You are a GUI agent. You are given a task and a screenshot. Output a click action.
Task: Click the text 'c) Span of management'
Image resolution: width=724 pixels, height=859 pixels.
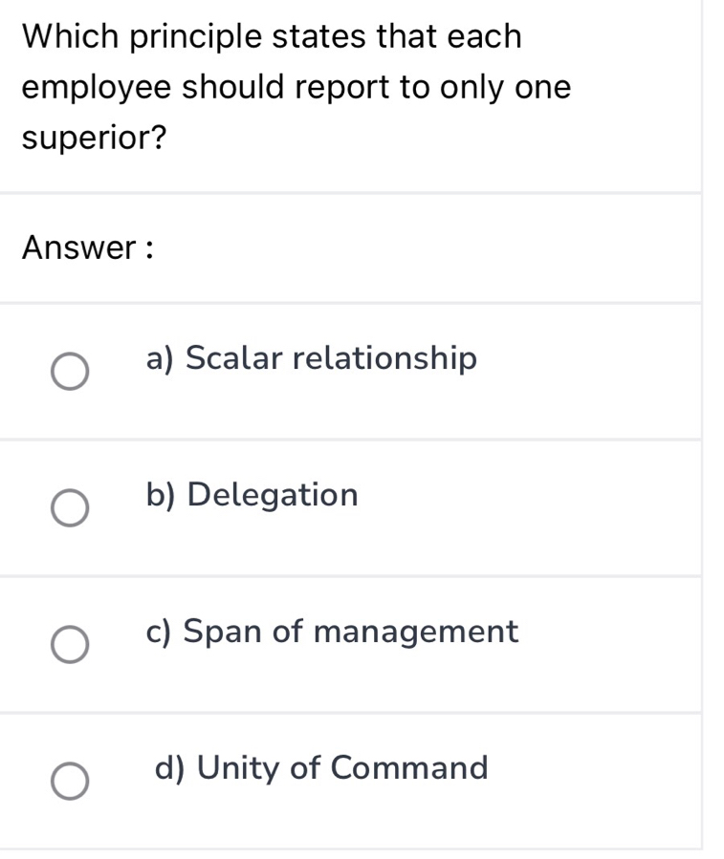[x=332, y=632]
